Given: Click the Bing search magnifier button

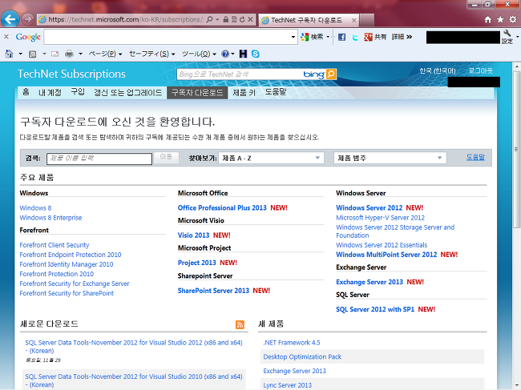Looking at the screenshot, I should click(x=331, y=74).
